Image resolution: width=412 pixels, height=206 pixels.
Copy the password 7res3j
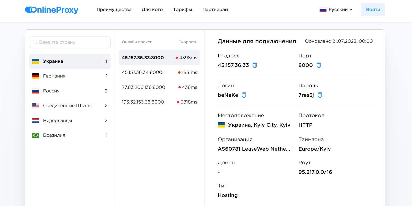(320, 95)
